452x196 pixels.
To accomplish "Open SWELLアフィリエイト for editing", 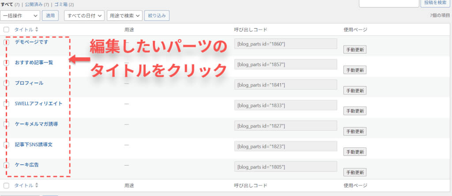I will [38, 104].
